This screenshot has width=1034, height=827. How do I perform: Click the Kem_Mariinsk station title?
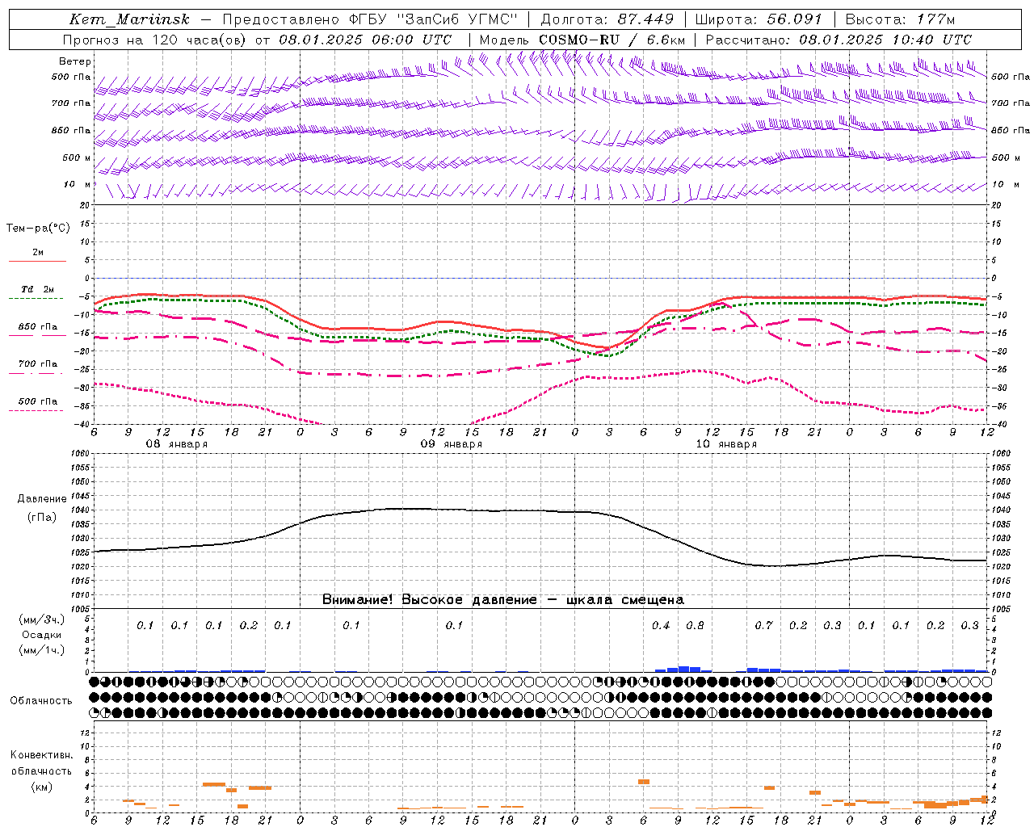click(x=129, y=19)
